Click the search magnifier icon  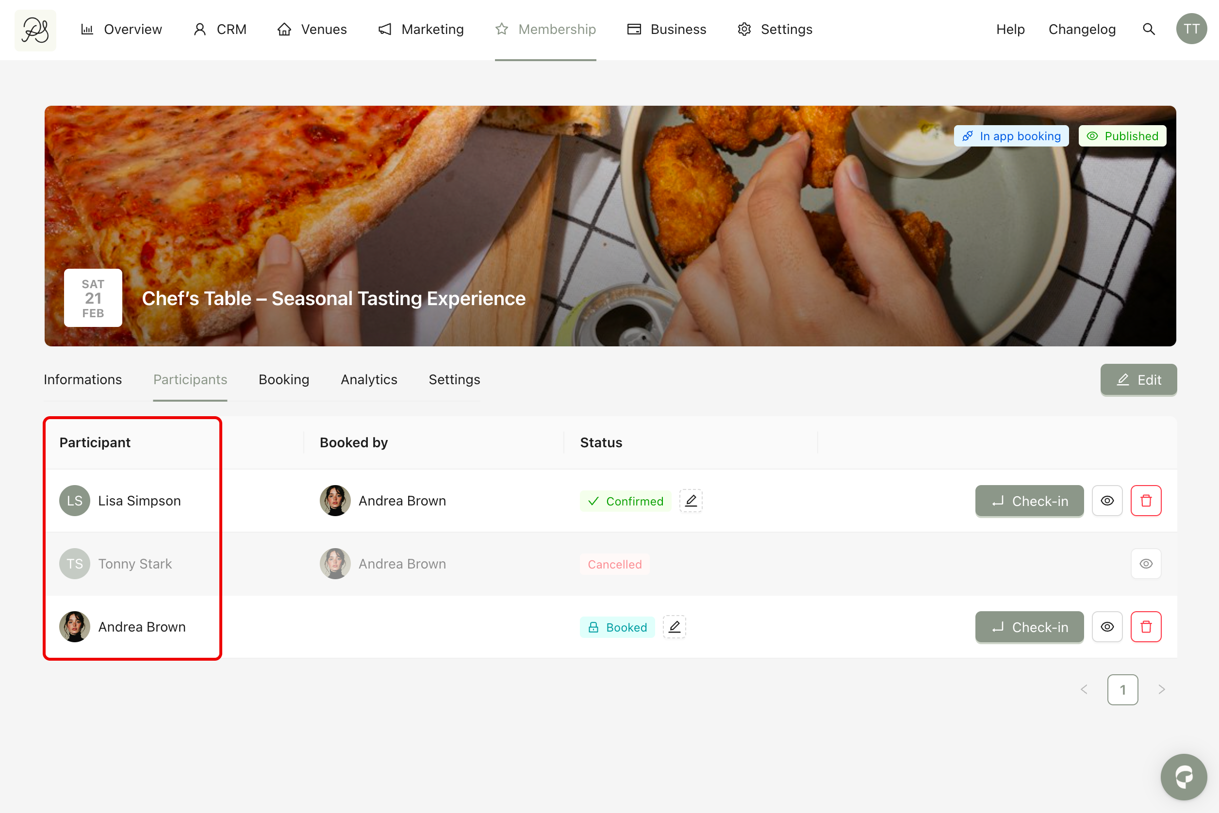[x=1149, y=30]
